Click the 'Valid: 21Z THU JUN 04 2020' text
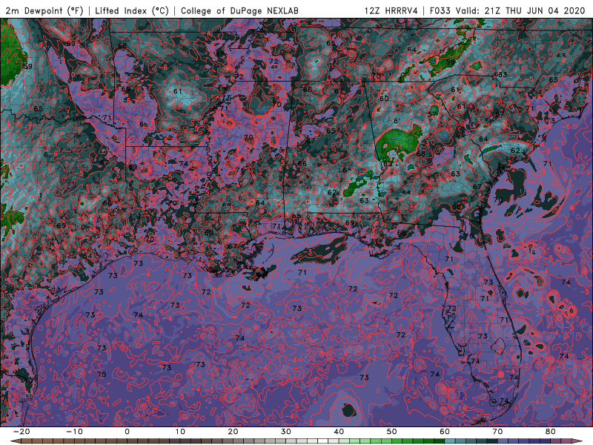 [520, 10]
